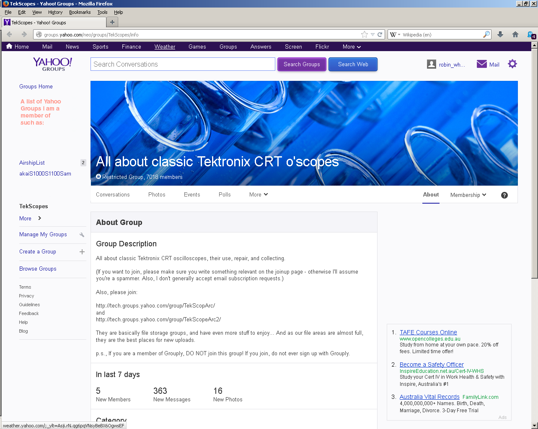Click the help question mark icon

504,195
